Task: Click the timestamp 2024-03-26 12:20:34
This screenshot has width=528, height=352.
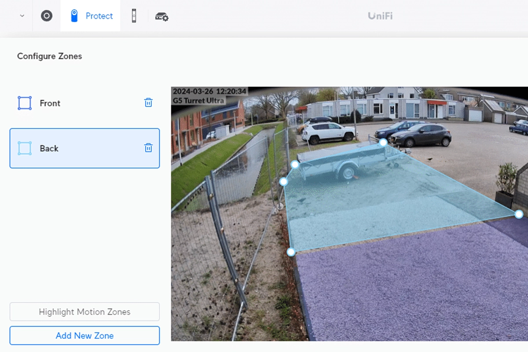Action: pyautogui.click(x=209, y=92)
